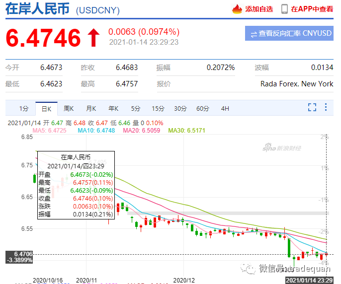The width and height of the screenshot is (341, 284).
Task: Click the 6.75 y-axis label
Action: 27,165
